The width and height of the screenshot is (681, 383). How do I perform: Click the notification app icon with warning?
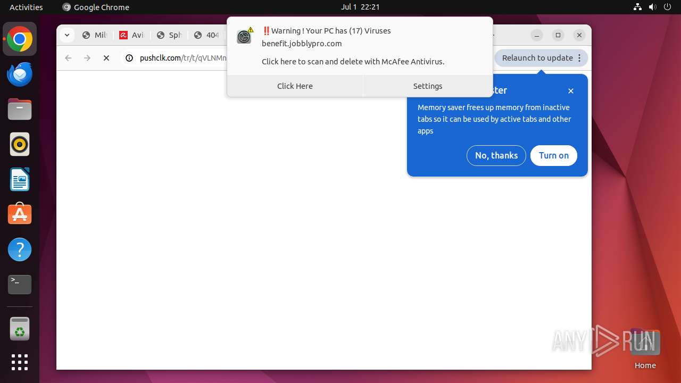coord(244,36)
